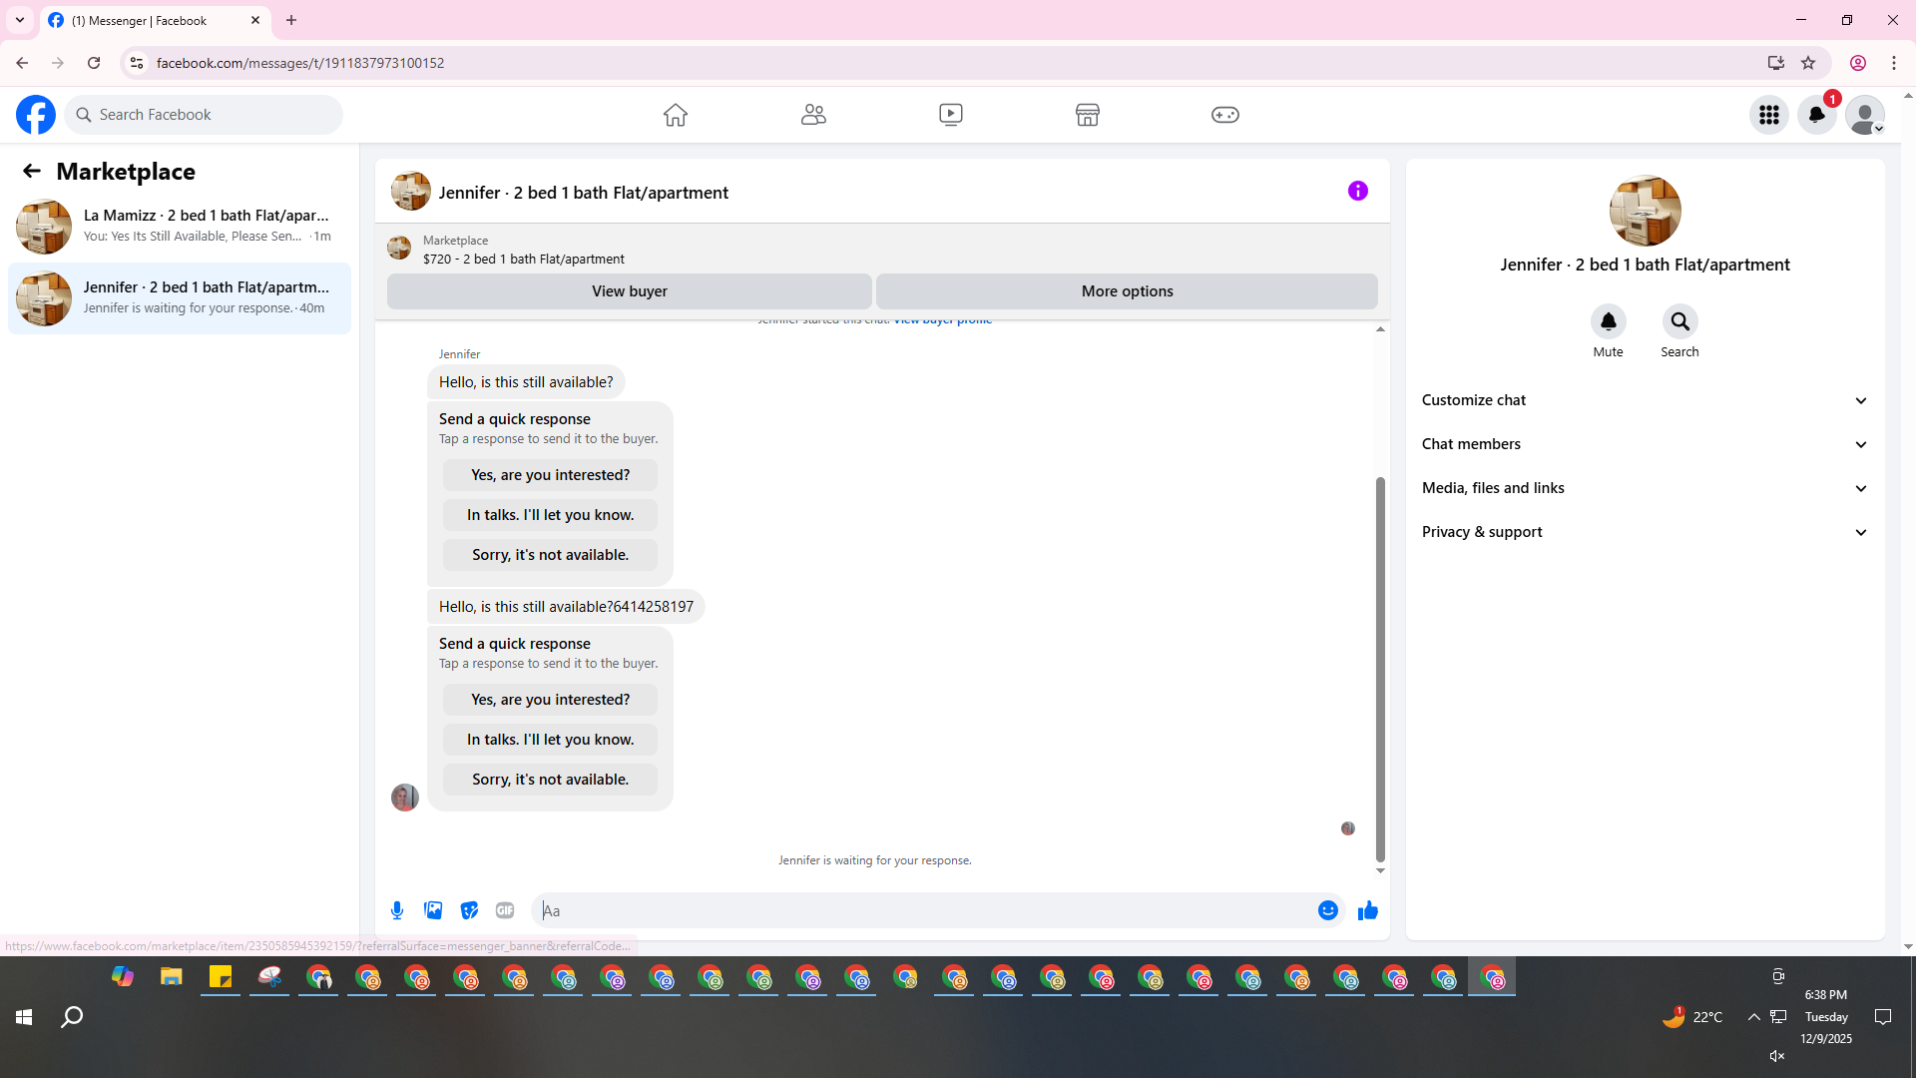This screenshot has width=1916, height=1078.
Task: Send a thumbs-up like
Action: click(x=1367, y=910)
